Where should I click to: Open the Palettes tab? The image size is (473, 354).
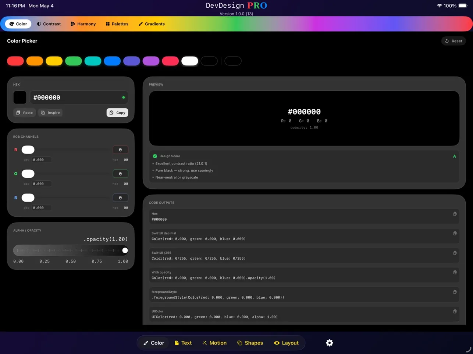point(117,24)
